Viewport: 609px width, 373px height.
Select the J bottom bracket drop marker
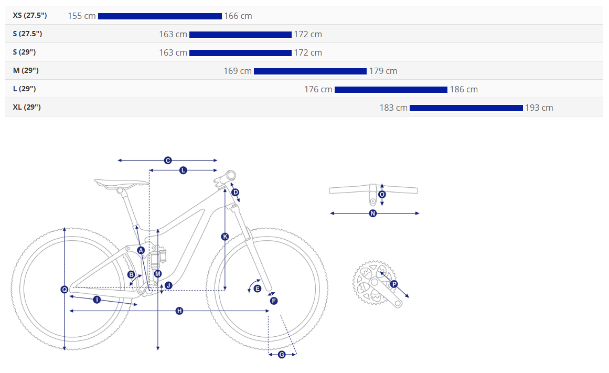pos(168,285)
